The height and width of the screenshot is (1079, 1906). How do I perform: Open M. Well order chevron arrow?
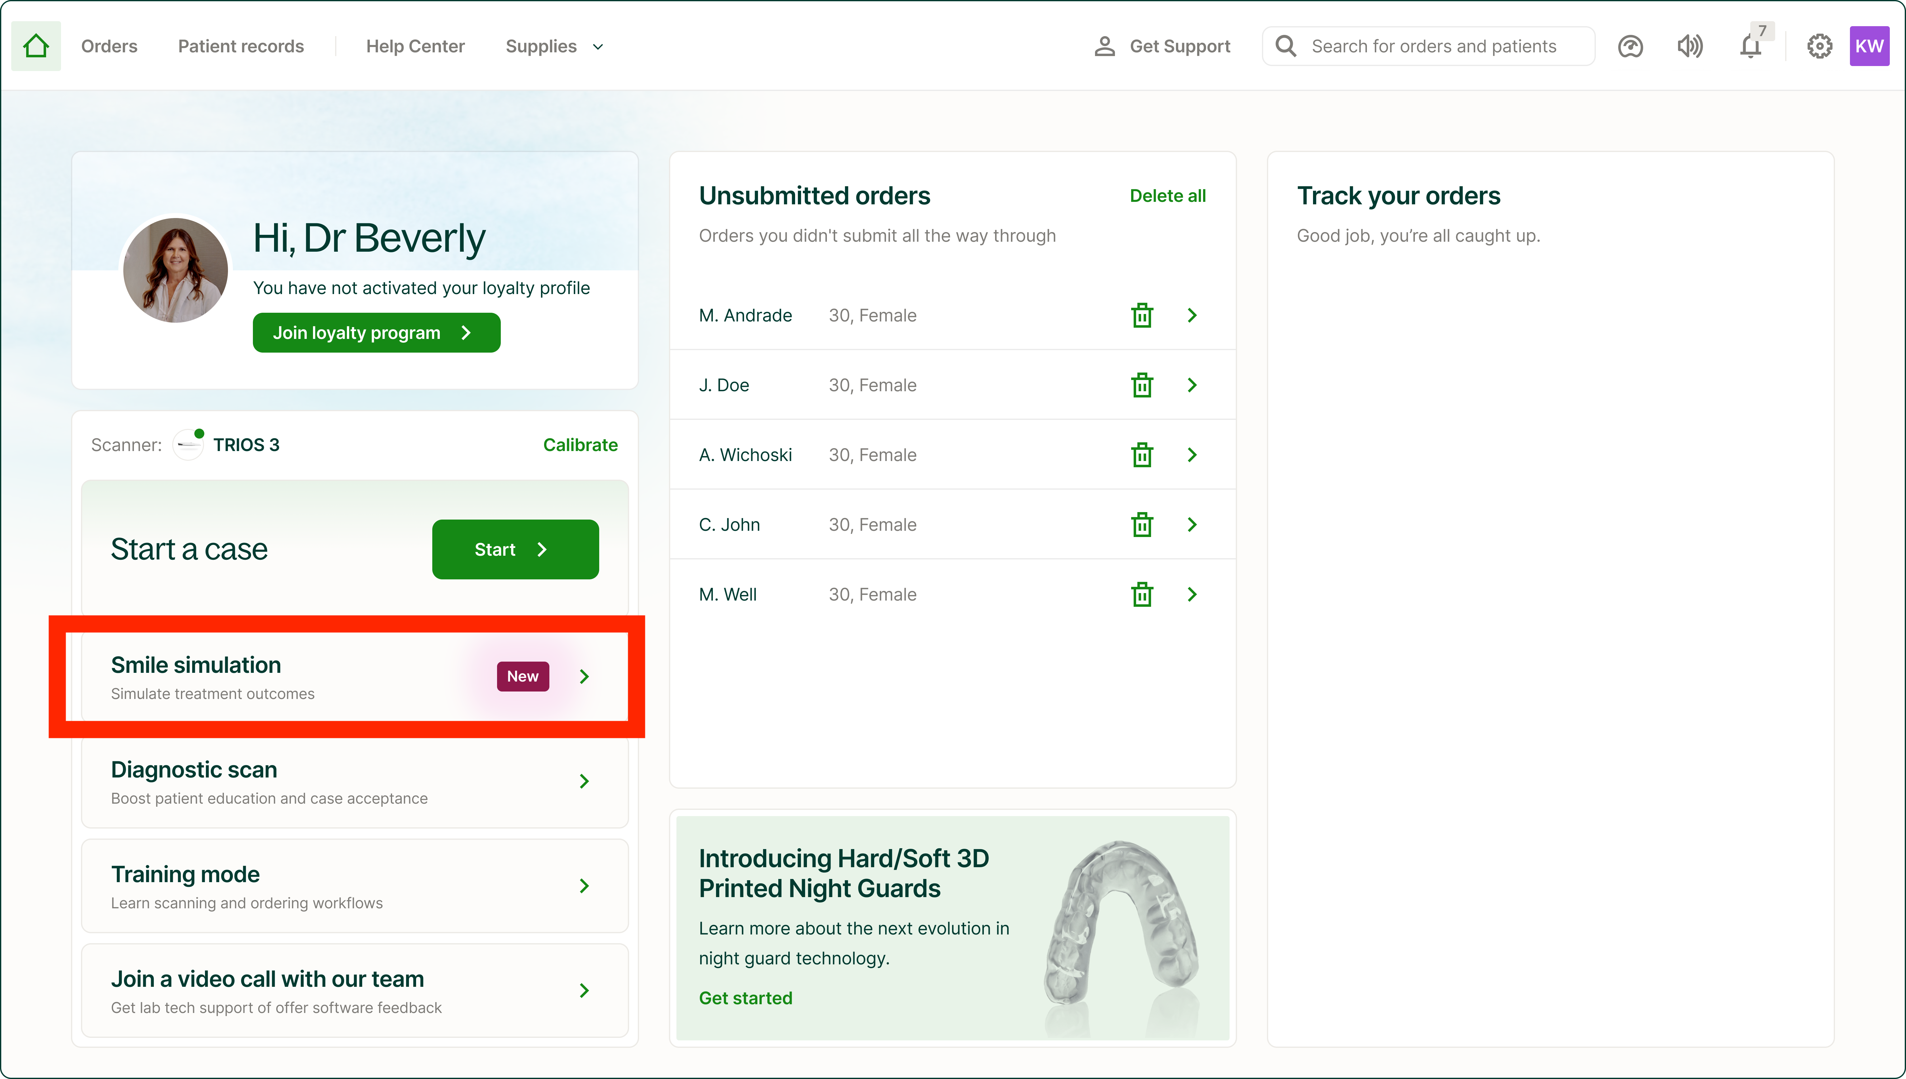tap(1192, 594)
